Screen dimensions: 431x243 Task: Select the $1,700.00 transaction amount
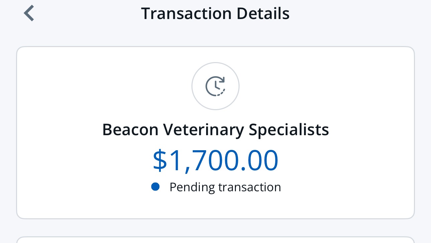pyautogui.click(x=215, y=161)
